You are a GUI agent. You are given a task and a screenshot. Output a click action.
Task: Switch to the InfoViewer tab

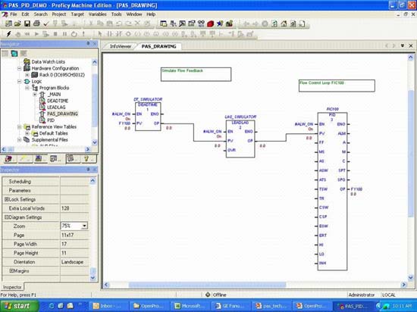pos(121,46)
